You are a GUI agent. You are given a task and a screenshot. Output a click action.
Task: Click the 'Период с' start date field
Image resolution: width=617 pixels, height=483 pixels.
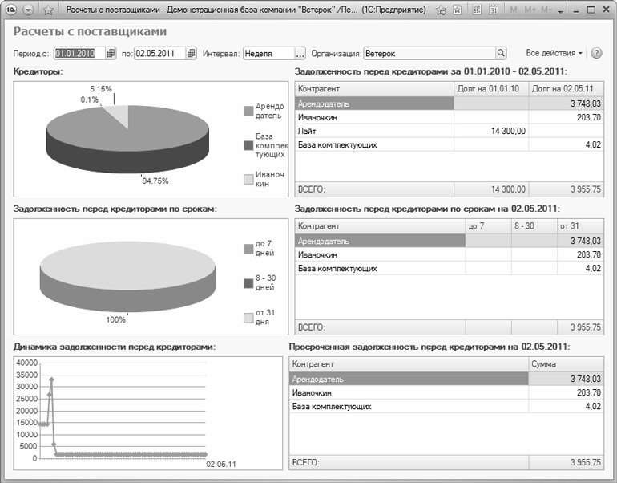coord(79,53)
